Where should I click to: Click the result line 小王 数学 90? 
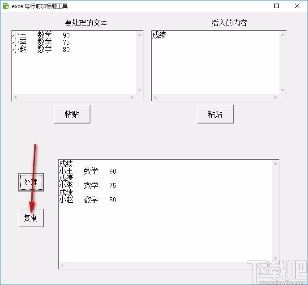[x=88, y=171]
